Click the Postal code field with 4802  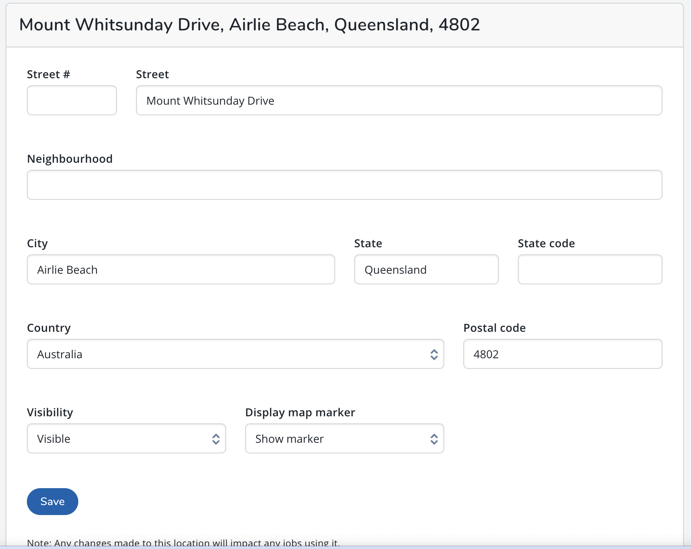point(562,354)
